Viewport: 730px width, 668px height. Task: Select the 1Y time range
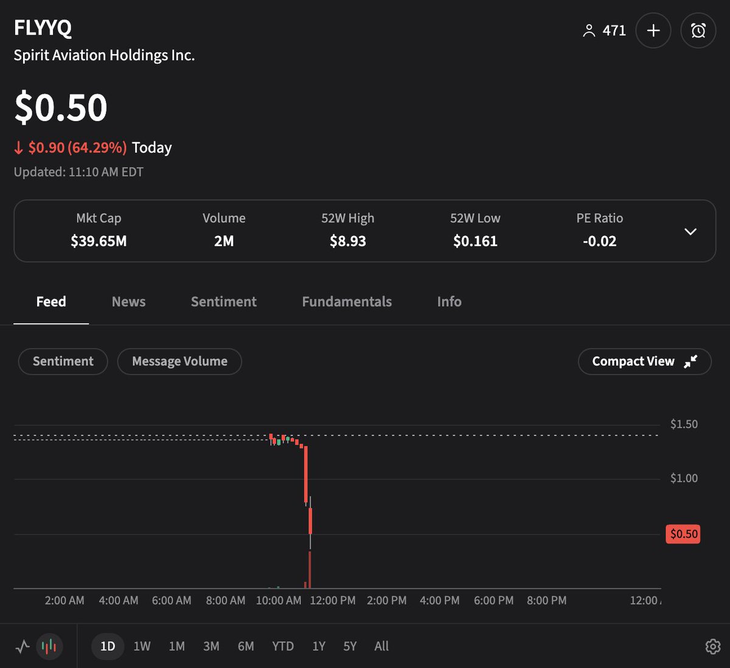[319, 646]
